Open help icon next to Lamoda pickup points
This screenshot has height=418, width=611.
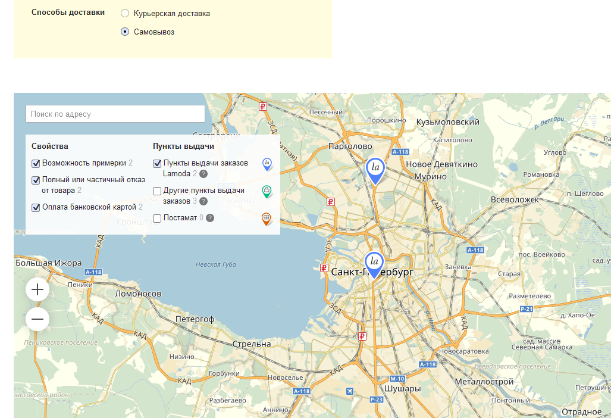[203, 174]
